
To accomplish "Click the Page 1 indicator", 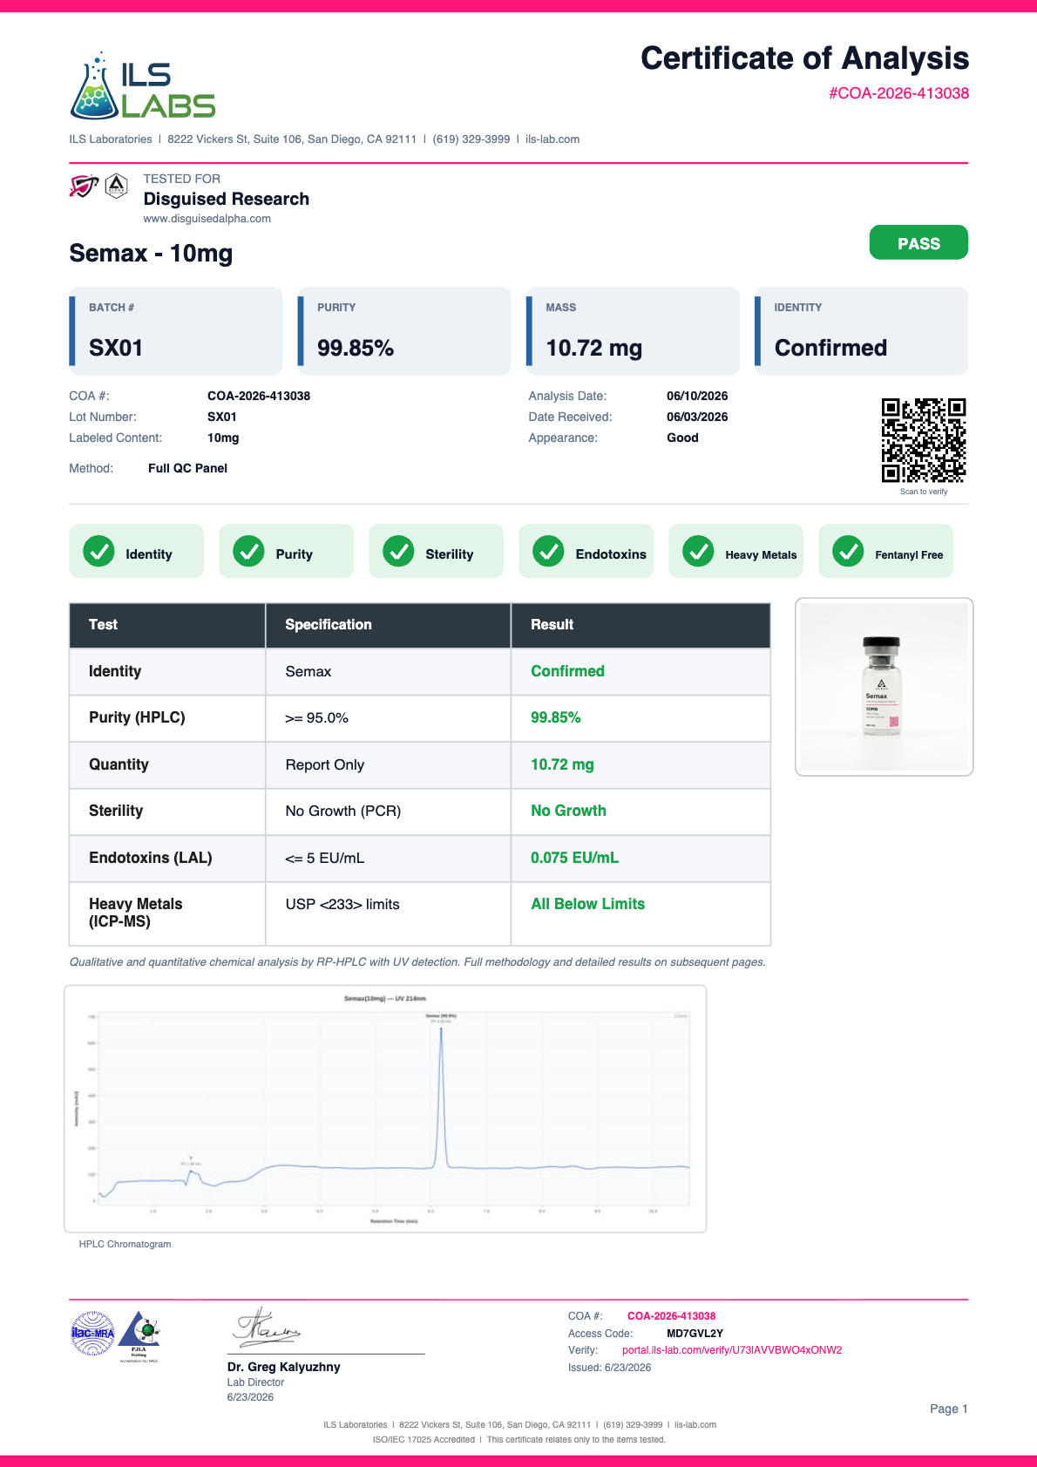I will (x=948, y=1409).
